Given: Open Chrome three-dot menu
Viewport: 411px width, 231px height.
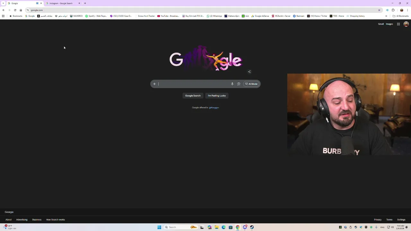Looking at the screenshot, I should [x=407, y=10].
